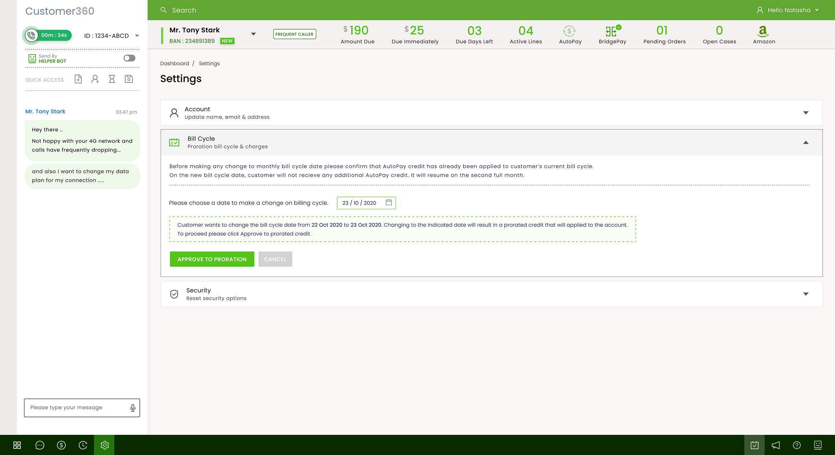835x455 pixels.
Task: Click the BridgePay icon
Action: 613,31
